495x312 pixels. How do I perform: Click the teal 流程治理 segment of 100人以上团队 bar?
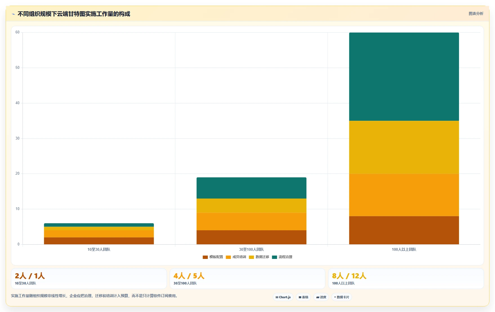coord(404,77)
